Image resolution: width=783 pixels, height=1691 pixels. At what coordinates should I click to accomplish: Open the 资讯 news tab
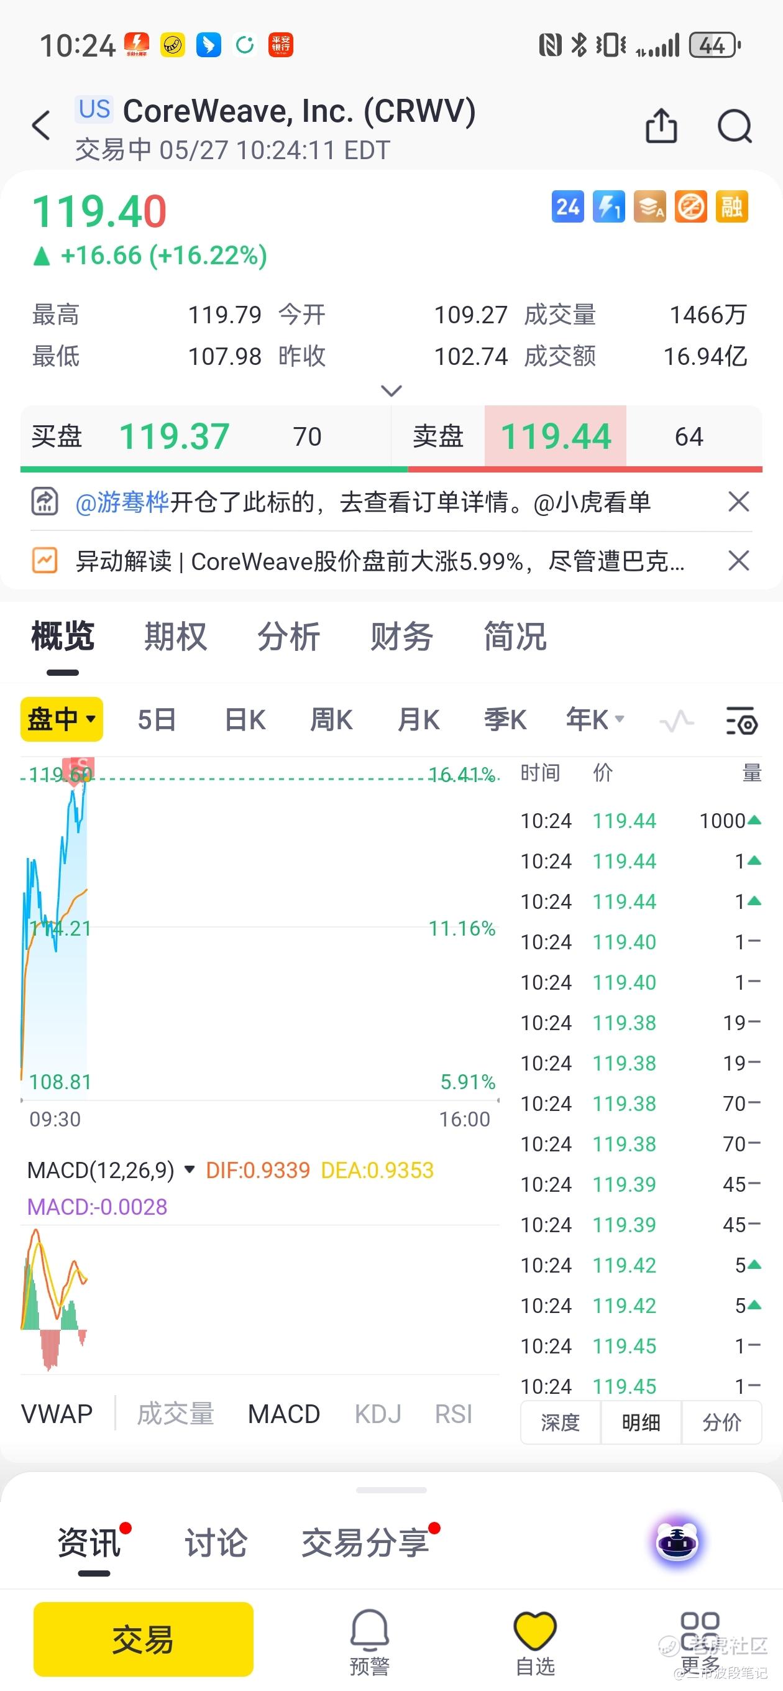click(x=89, y=1542)
